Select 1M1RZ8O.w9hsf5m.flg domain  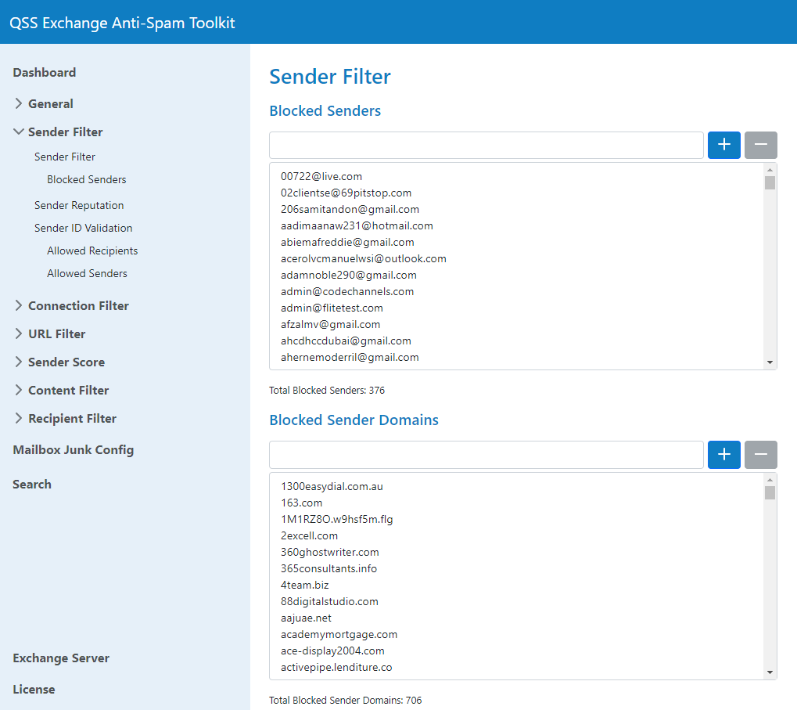tap(336, 519)
